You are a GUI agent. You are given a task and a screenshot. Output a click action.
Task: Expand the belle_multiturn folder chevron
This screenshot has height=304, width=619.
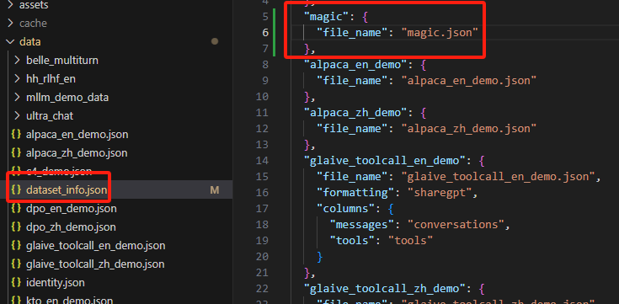[x=17, y=61]
